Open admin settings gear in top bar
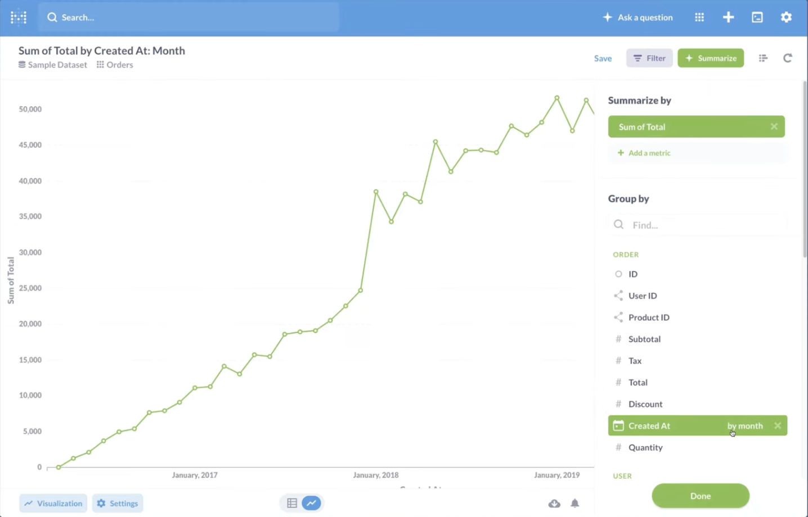The image size is (808, 517). (786, 17)
